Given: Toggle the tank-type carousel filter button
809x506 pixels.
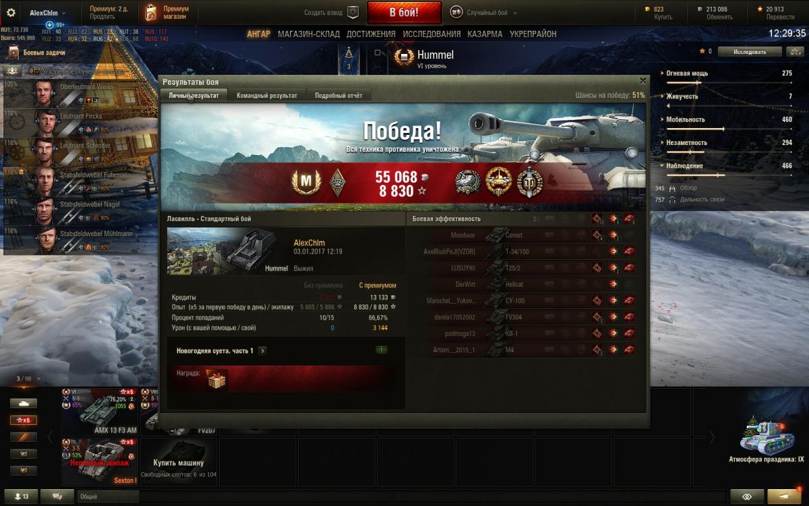Looking at the screenshot, I should point(24,403).
